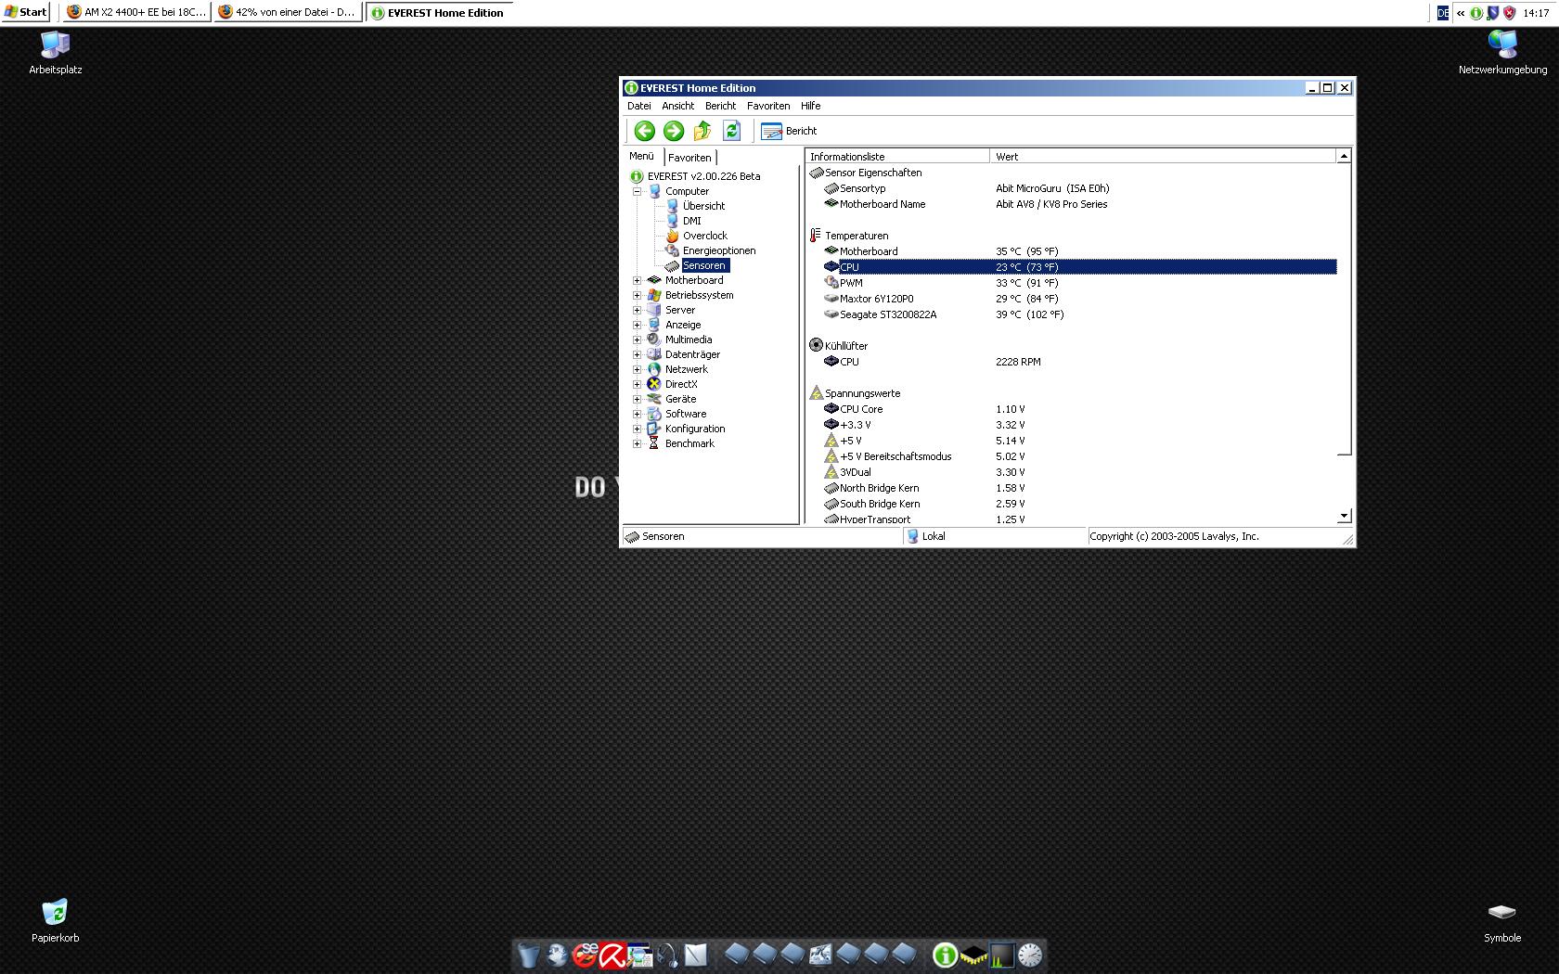Click the DirectX icon in the tree
The width and height of the screenshot is (1559, 974).
[654, 384]
